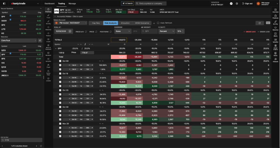
Task: Click the pop-out window icon button
Action: click(259, 23)
